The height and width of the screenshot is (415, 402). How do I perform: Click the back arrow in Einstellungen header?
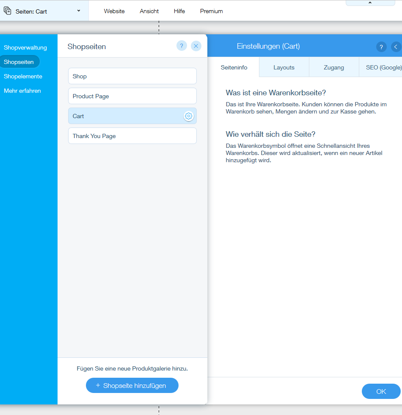click(396, 47)
